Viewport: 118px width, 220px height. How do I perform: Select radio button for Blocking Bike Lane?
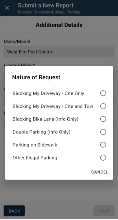tap(103, 119)
